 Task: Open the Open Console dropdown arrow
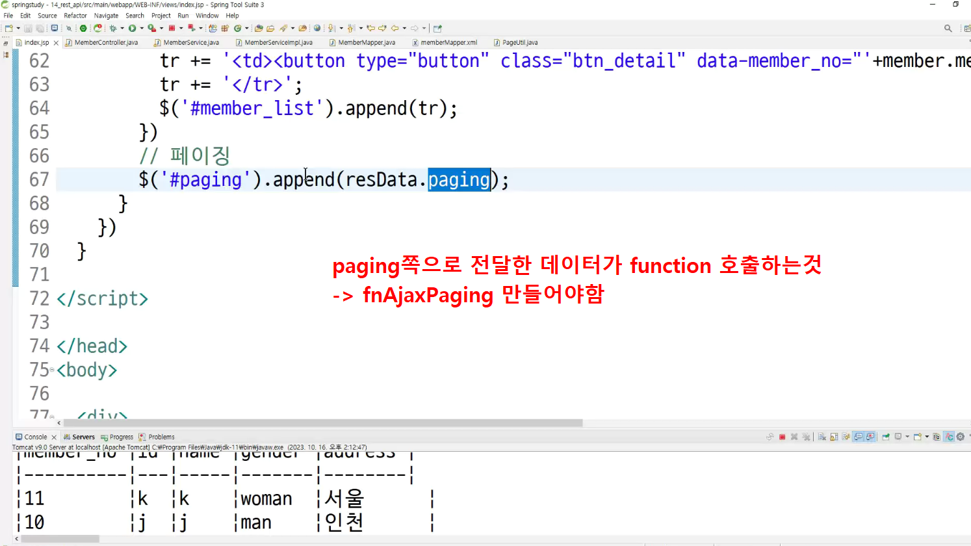click(x=927, y=437)
